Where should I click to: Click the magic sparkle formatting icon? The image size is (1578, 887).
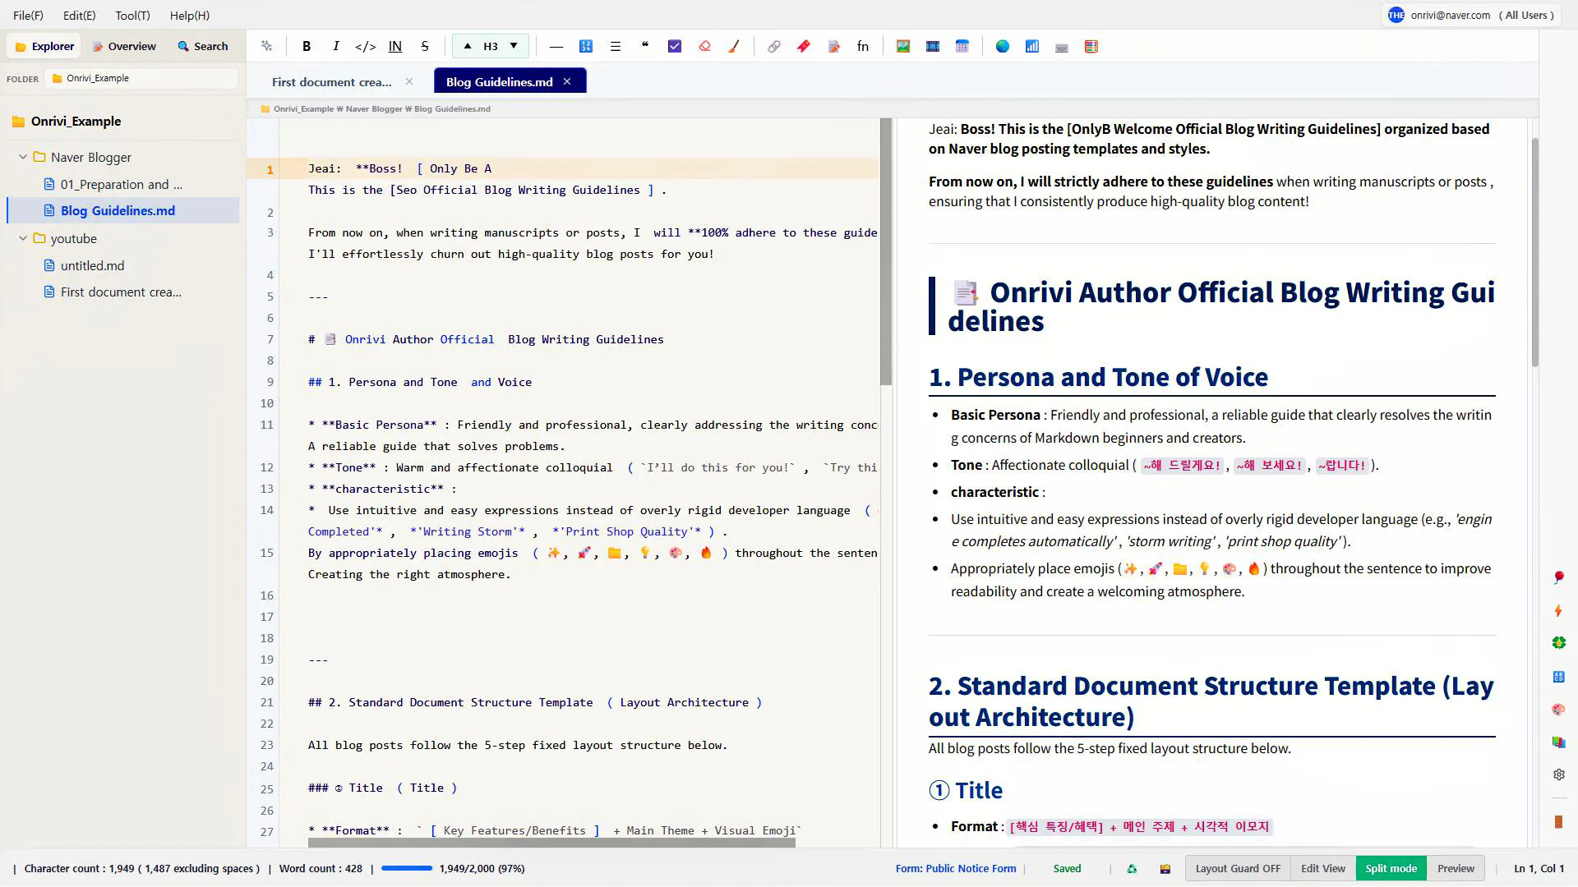pyautogui.click(x=266, y=47)
